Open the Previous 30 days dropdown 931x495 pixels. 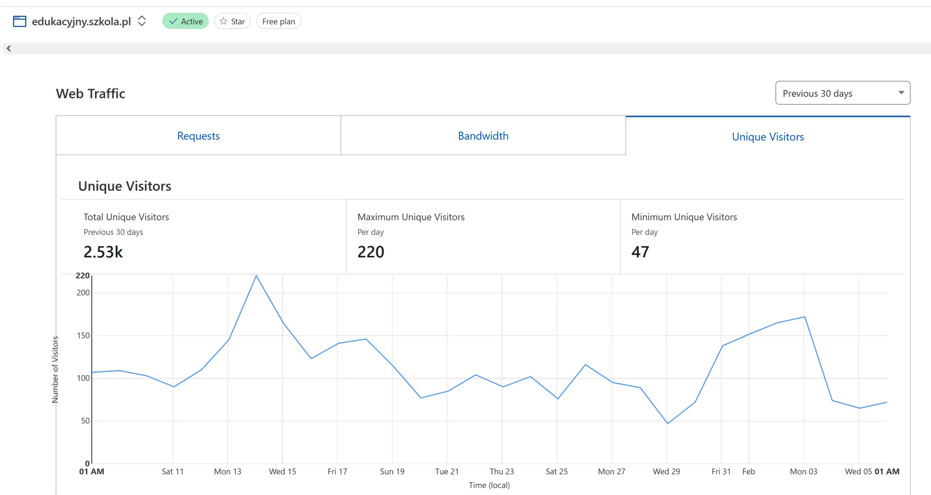[842, 93]
